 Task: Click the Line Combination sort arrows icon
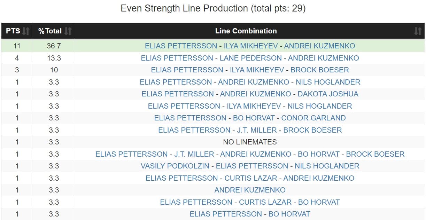point(417,31)
